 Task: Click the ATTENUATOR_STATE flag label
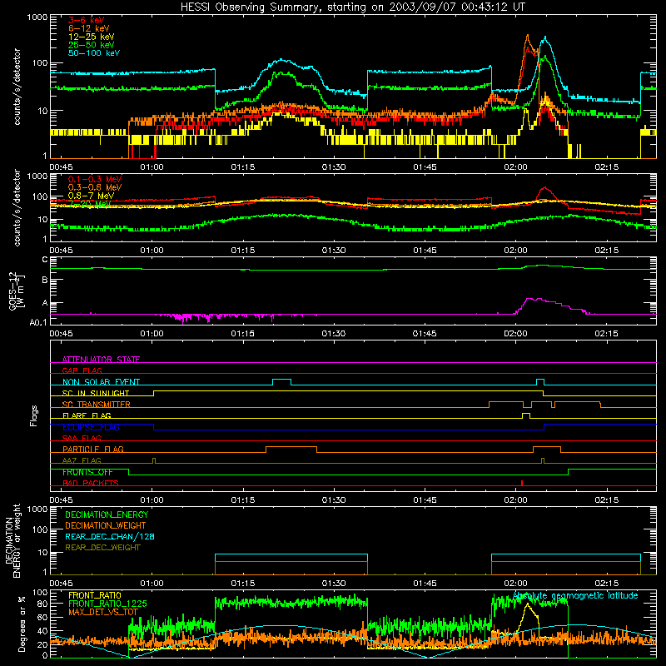click(101, 360)
